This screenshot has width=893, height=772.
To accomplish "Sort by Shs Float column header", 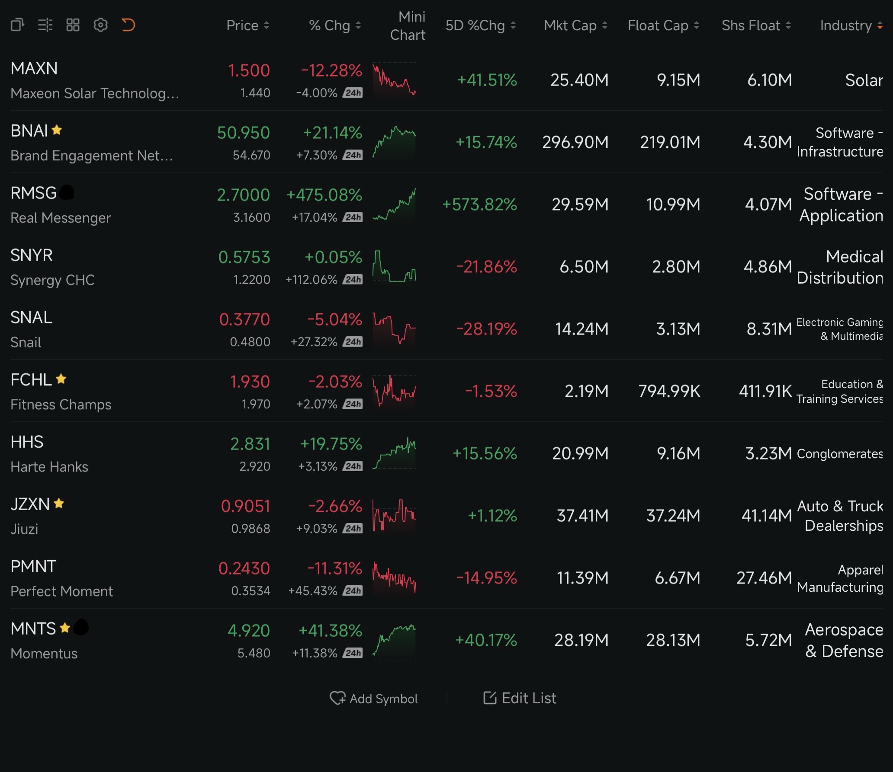I will click(x=757, y=26).
